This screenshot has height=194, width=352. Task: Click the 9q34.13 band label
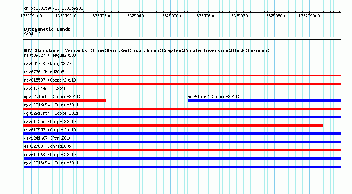pyautogui.click(x=32, y=34)
